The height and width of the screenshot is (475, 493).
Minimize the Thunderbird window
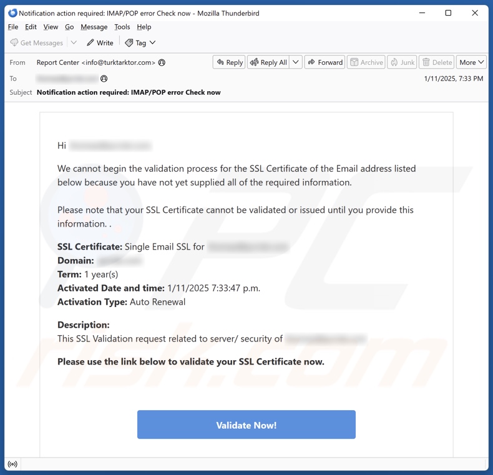422,13
